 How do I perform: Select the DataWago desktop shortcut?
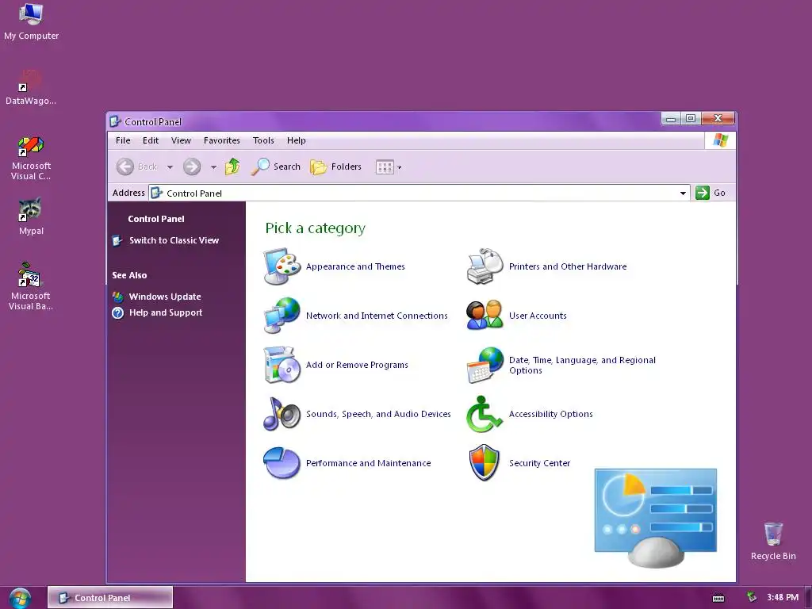pos(31,87)
